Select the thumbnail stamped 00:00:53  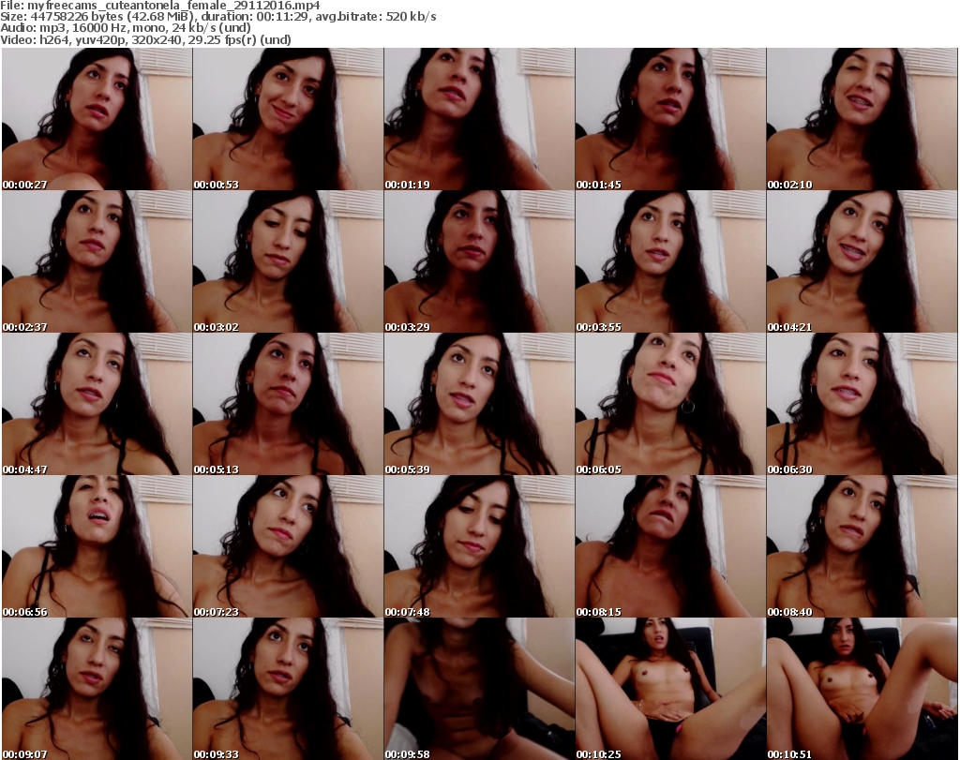[x=288, y=119]
